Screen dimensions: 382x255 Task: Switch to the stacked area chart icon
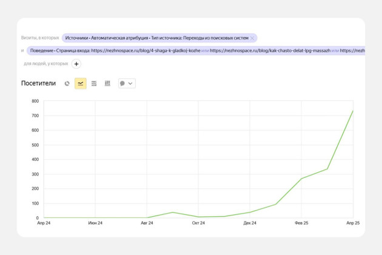tap(94, 83)
